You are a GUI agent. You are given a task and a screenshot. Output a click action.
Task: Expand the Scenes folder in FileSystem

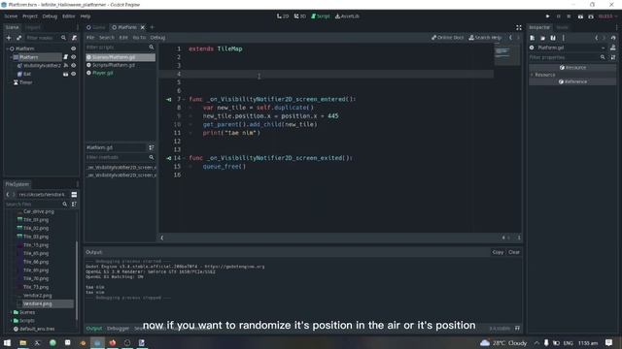click(x=11, y=312)
